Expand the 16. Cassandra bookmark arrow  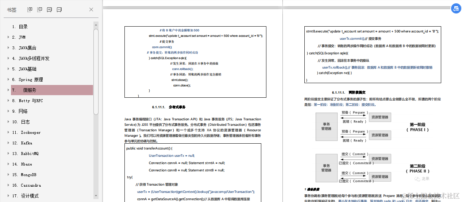(8, 185)
